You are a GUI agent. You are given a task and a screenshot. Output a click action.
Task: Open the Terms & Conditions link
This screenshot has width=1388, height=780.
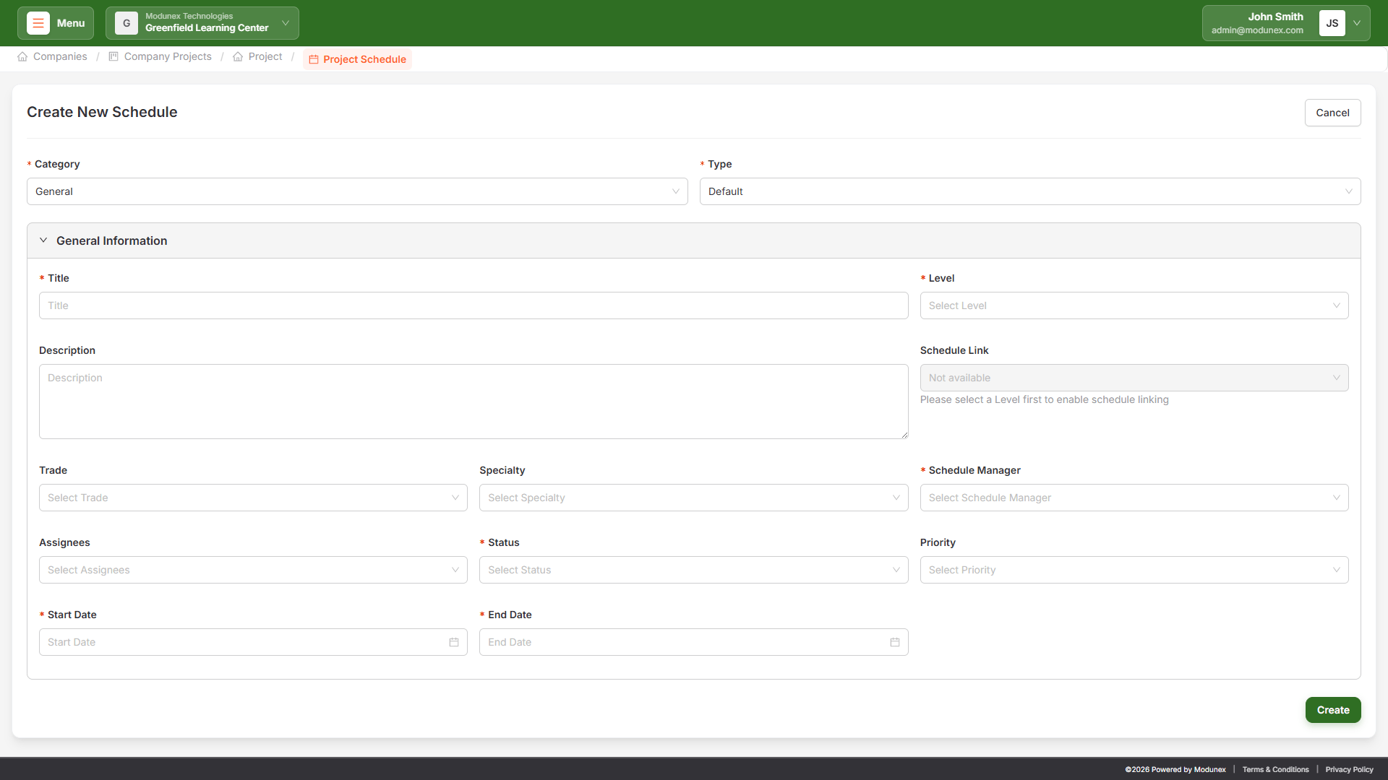[1275, 769]
